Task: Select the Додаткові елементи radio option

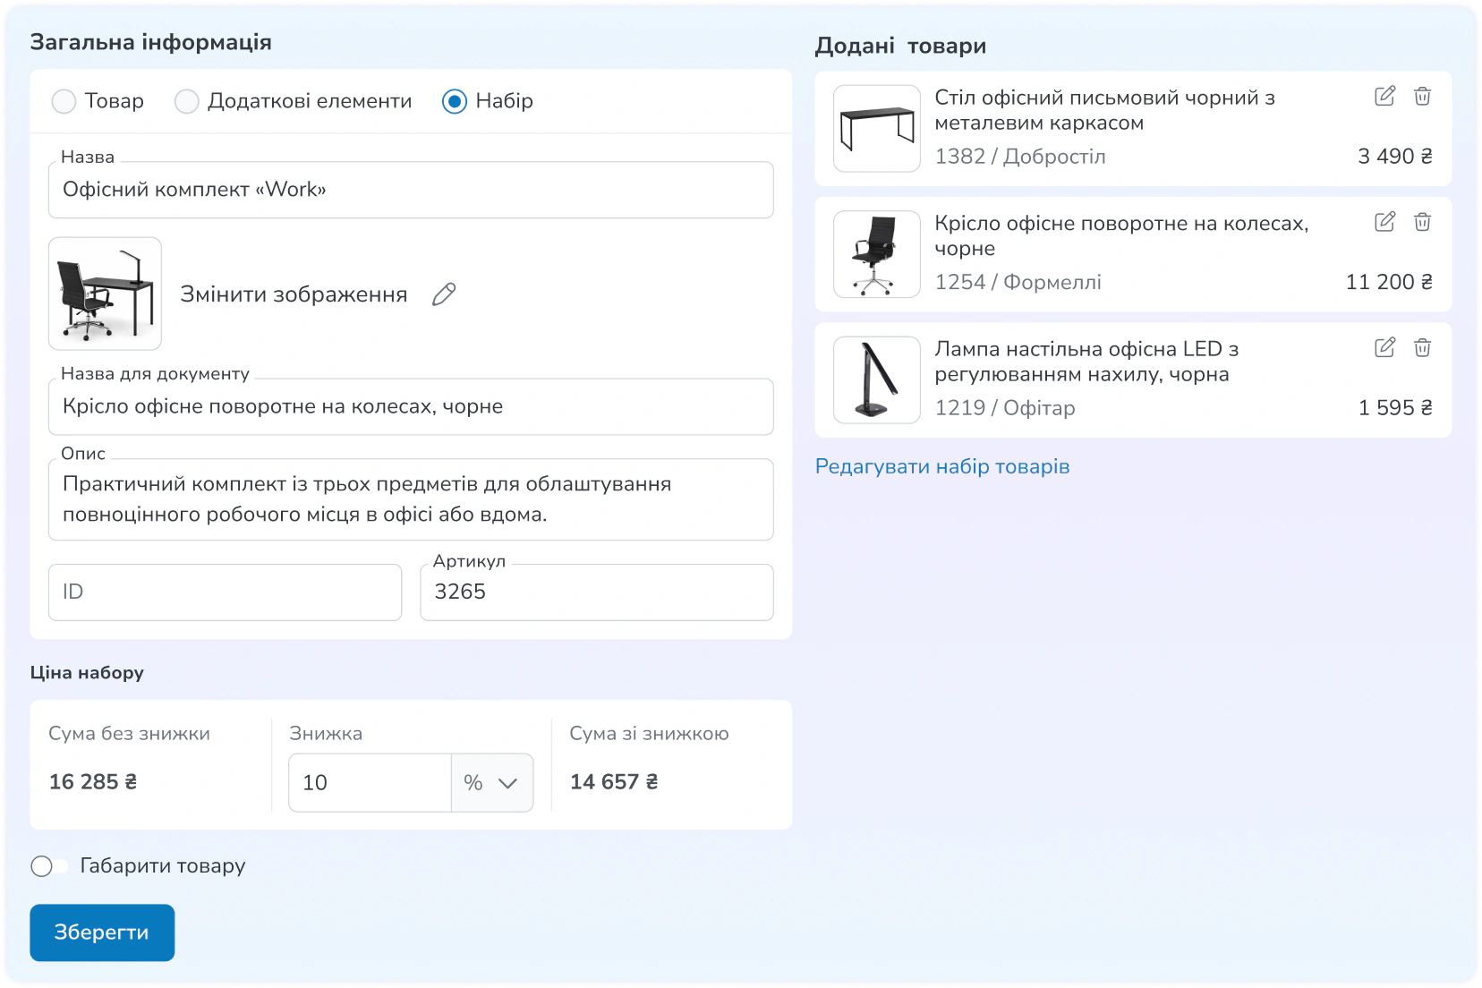Action: 186,101
